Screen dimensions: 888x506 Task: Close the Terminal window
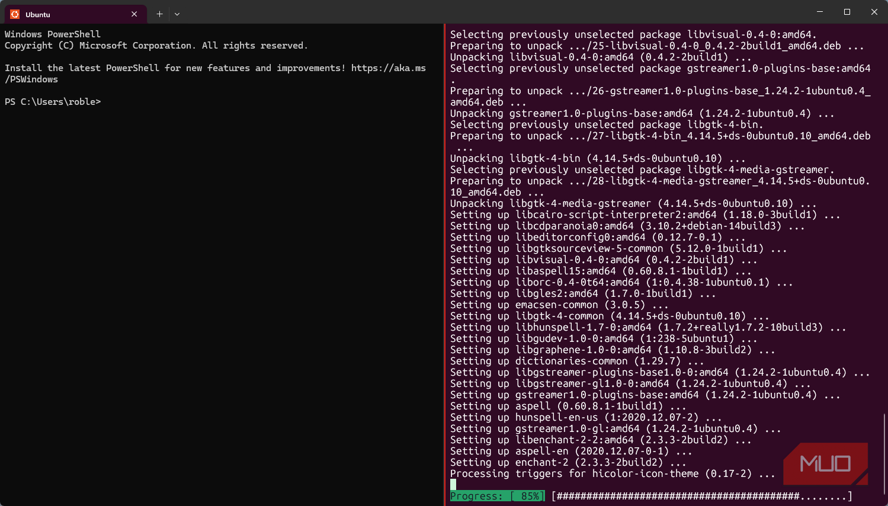[x=874, y=12]
